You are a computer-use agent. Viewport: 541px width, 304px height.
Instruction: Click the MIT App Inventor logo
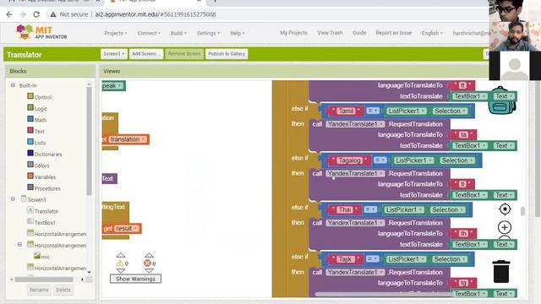click(x=41, y=32)
